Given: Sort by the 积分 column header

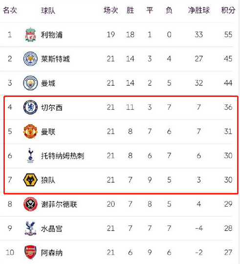Looking at the screenshot, I should point(228,10).
